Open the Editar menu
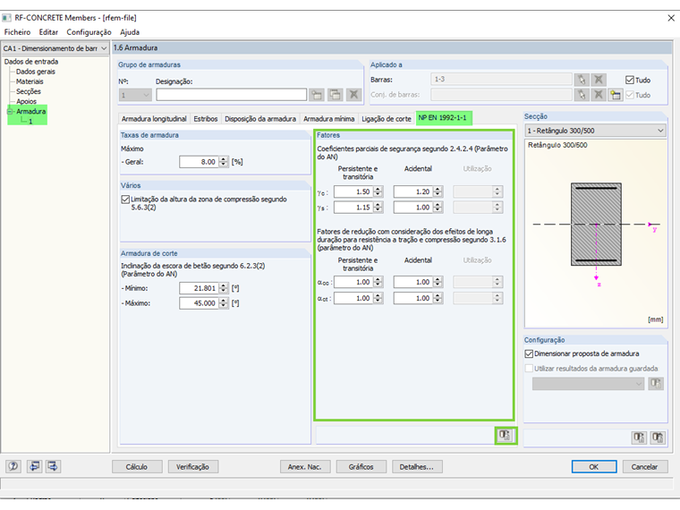 (x=48, y=32)
